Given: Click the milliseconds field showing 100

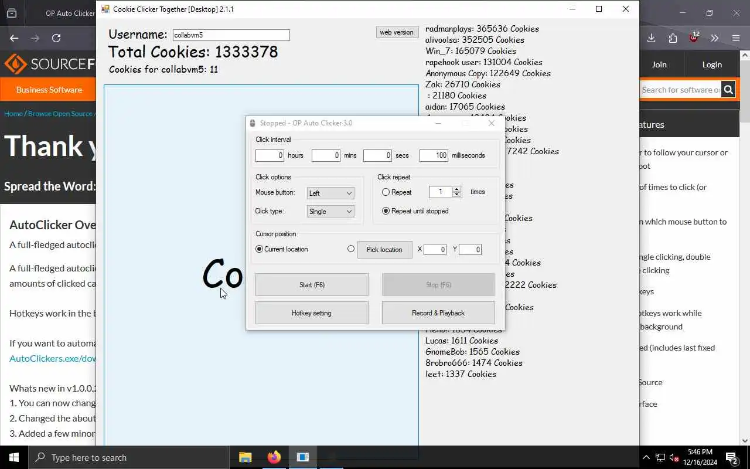Looking at the screenshot, I should (434, 155).
